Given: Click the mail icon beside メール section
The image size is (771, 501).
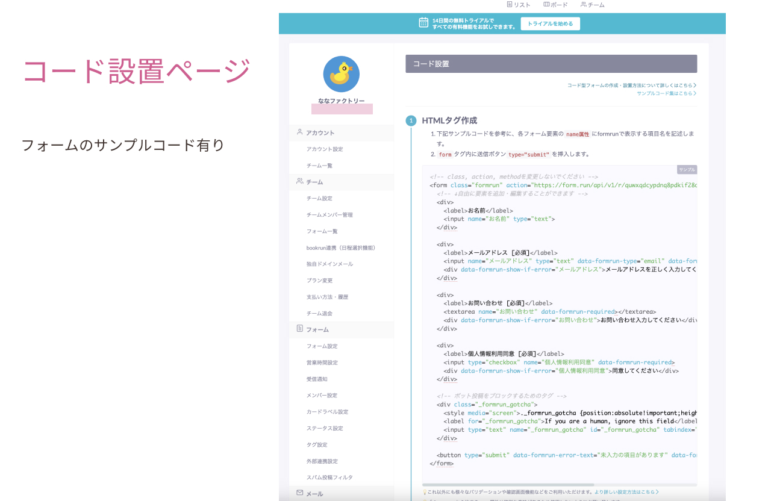Looking at the screenshot, I should (x=300, y=493).
